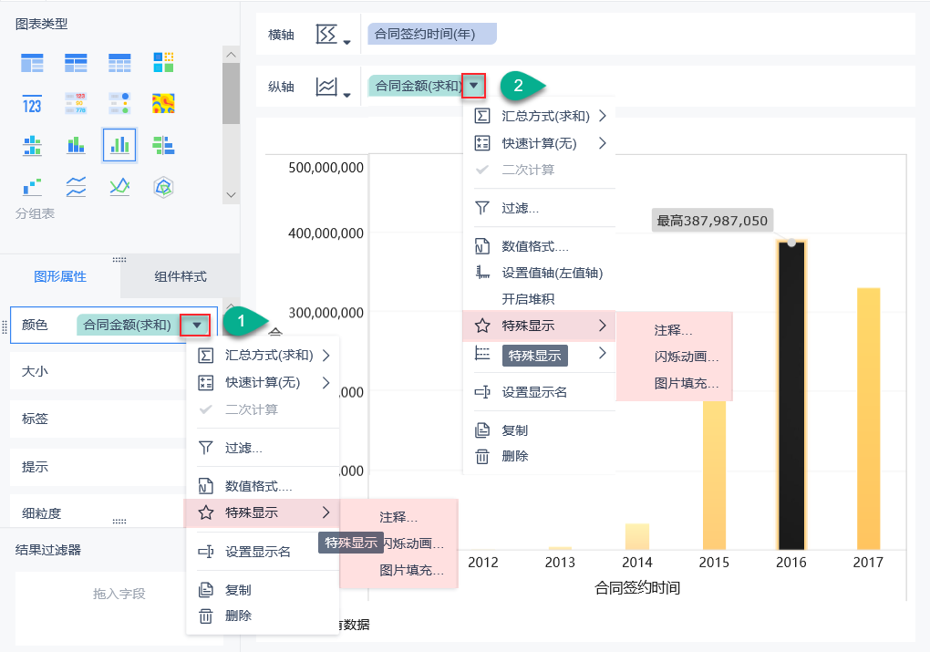Open the 细粒度 property row
930x652 pixels.
click(x=98, y=513)
